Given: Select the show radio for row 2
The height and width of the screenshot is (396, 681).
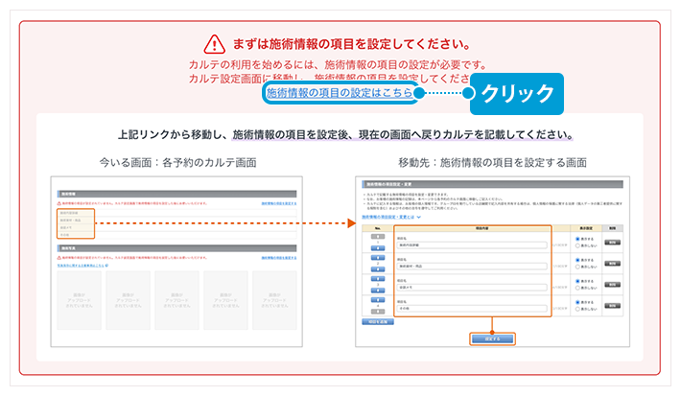Looking at the screenshot, I should pyautogui.click(x=577, y=260).
